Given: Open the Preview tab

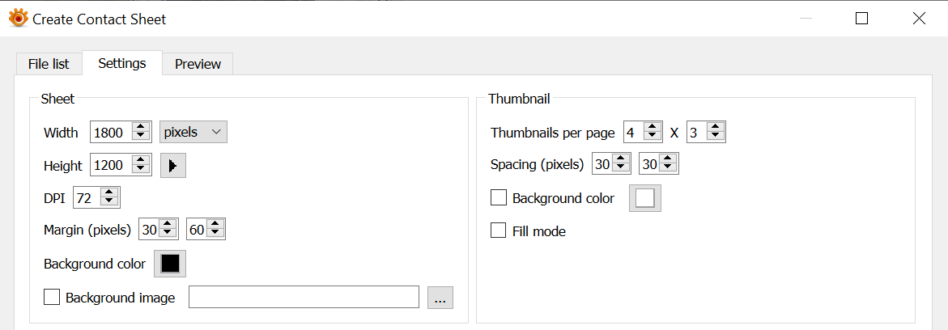Looking at the screenshot, I should point(198,64).
